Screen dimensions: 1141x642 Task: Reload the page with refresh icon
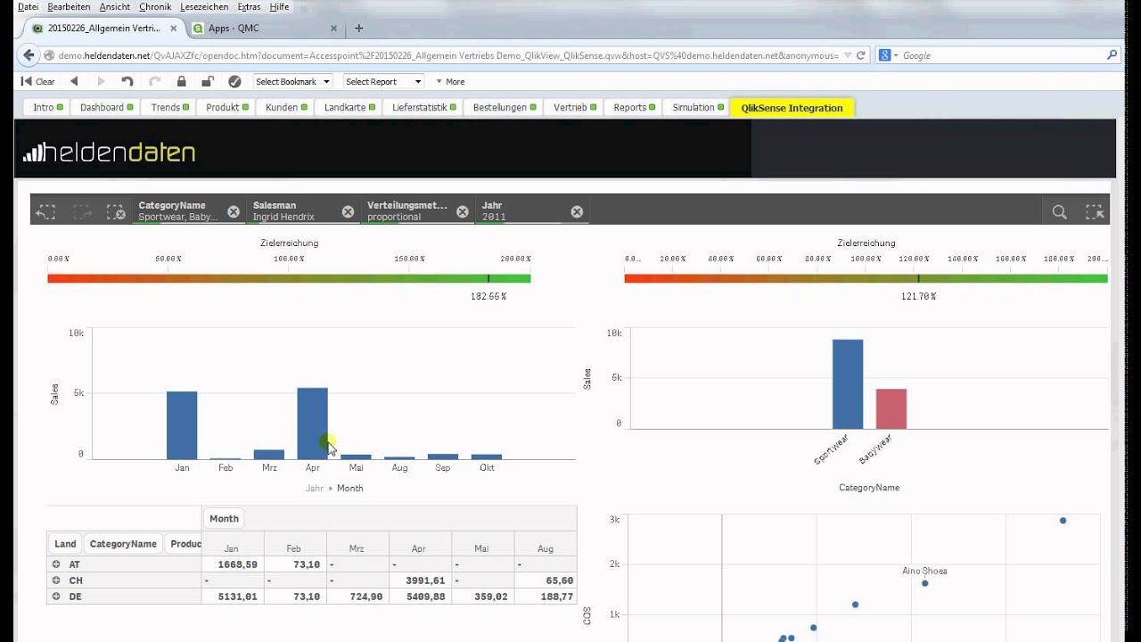click(x=861, y=55)
